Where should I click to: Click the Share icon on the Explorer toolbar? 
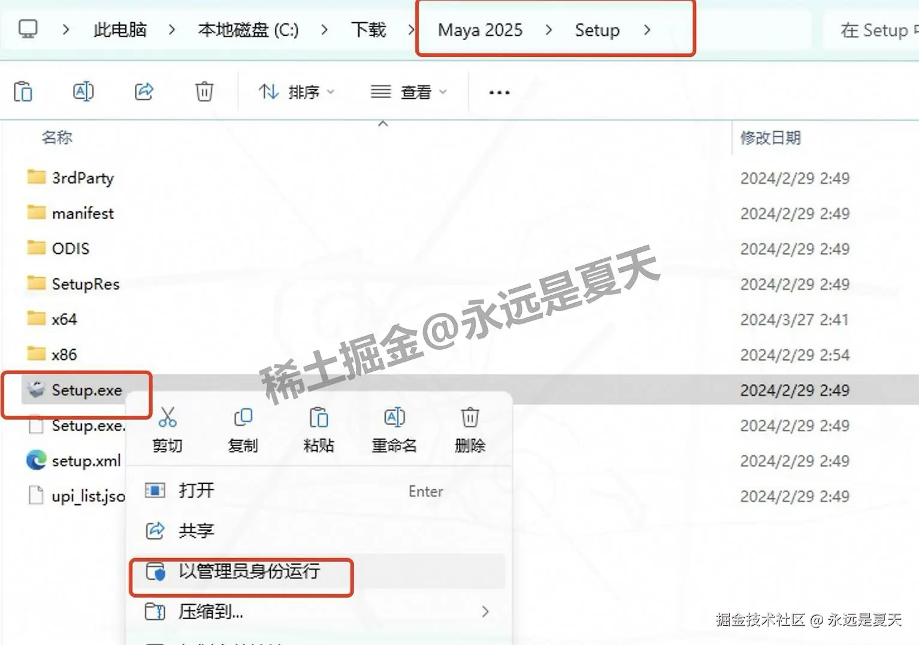[144, 91]
